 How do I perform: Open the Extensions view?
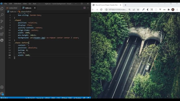[2, 34]
